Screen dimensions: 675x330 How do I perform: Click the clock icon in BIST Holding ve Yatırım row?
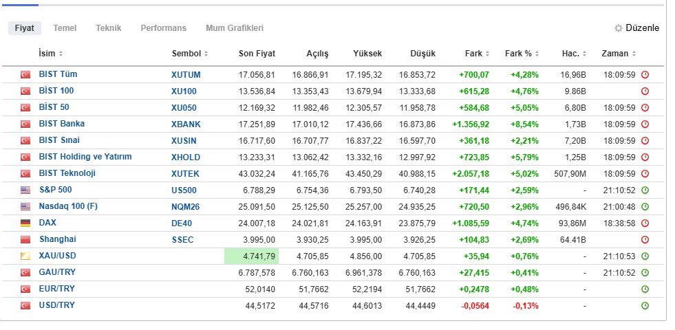click(x=645, y=157)
